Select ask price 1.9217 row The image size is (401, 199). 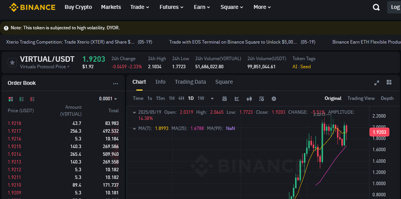pyautogui.click(x=63, y=131)
